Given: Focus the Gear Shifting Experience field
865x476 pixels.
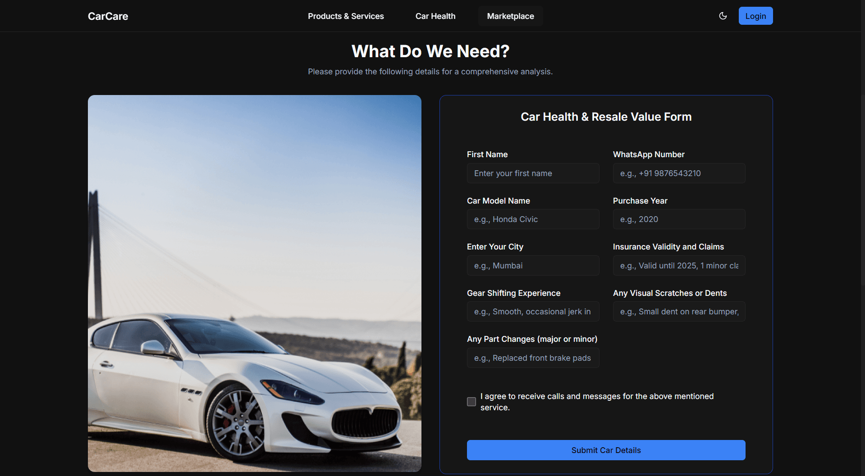Looking at the screenshot, I should pyautogui.click(x=533, y=311).
